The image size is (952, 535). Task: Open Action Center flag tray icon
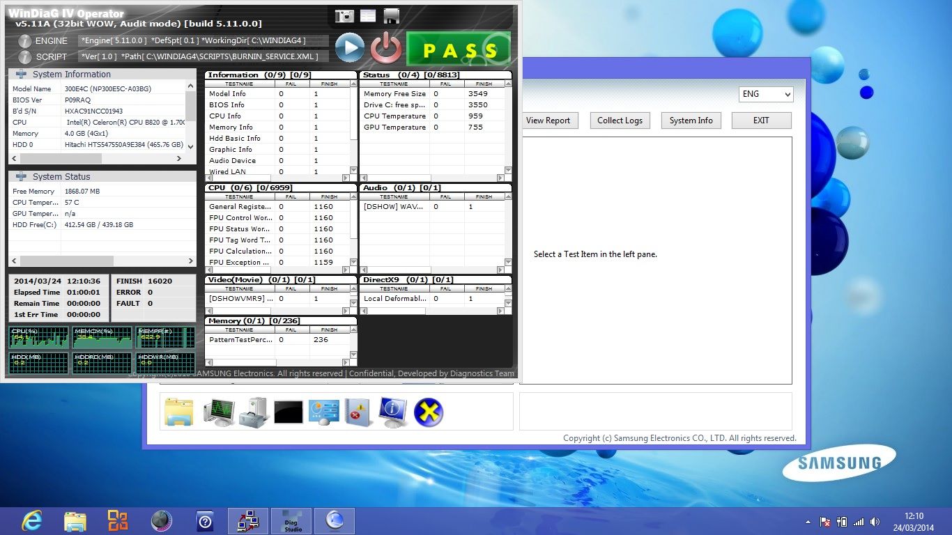(x=825, y=521)
